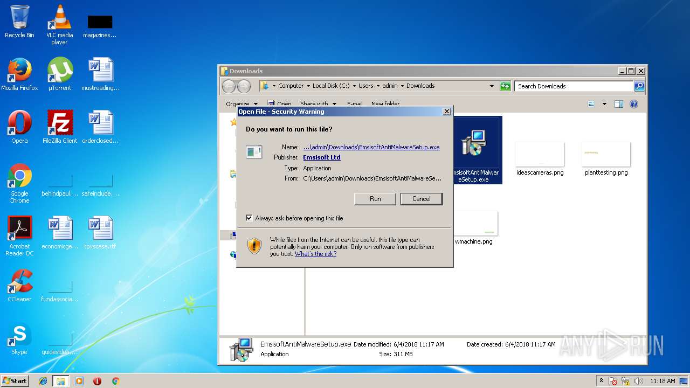Open the Organize dropdown menu

(241, 104)
